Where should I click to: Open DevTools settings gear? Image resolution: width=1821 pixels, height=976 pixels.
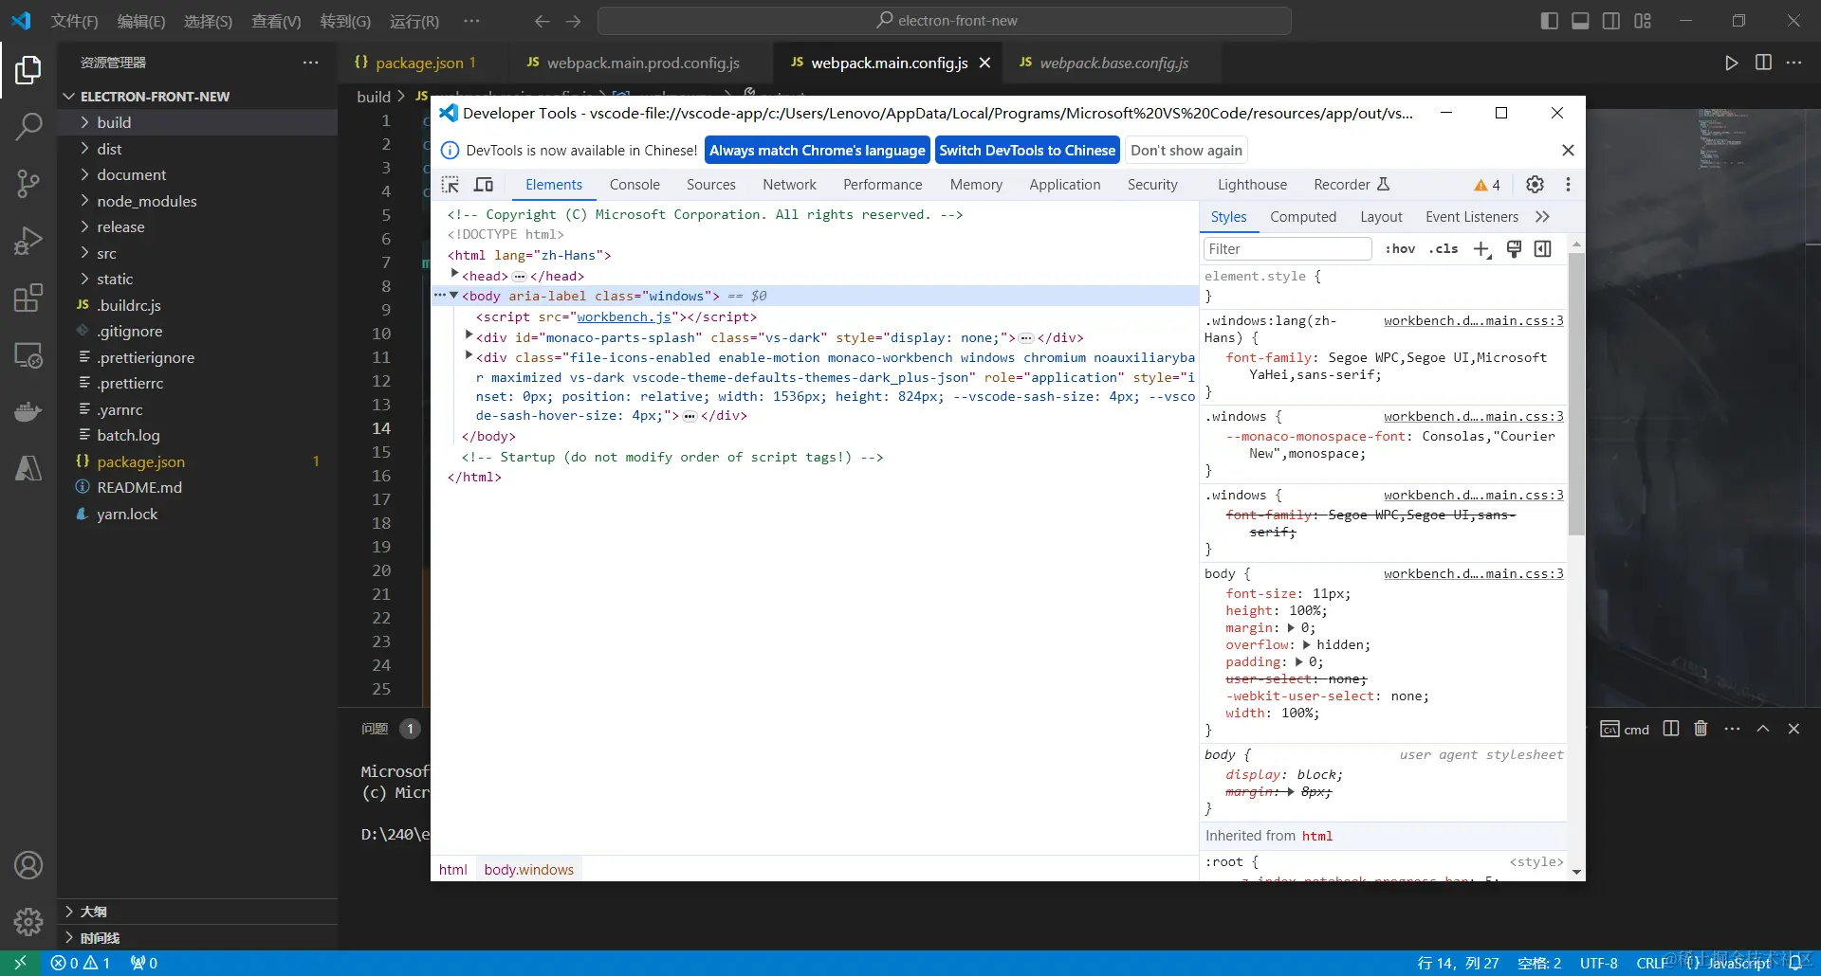[1536, 184]
